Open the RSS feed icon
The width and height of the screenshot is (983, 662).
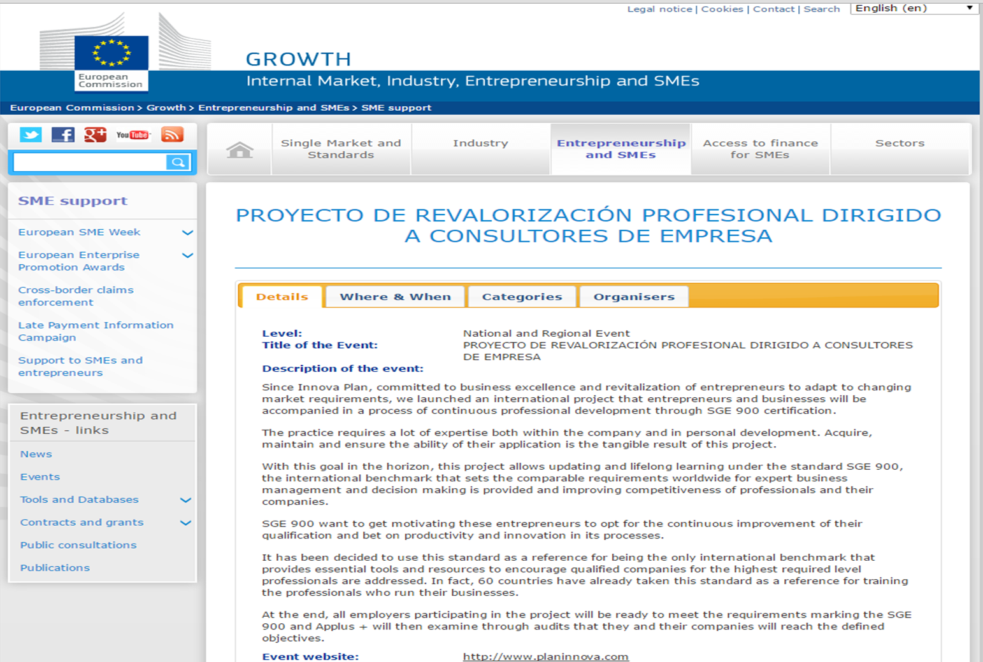(172, 134)
